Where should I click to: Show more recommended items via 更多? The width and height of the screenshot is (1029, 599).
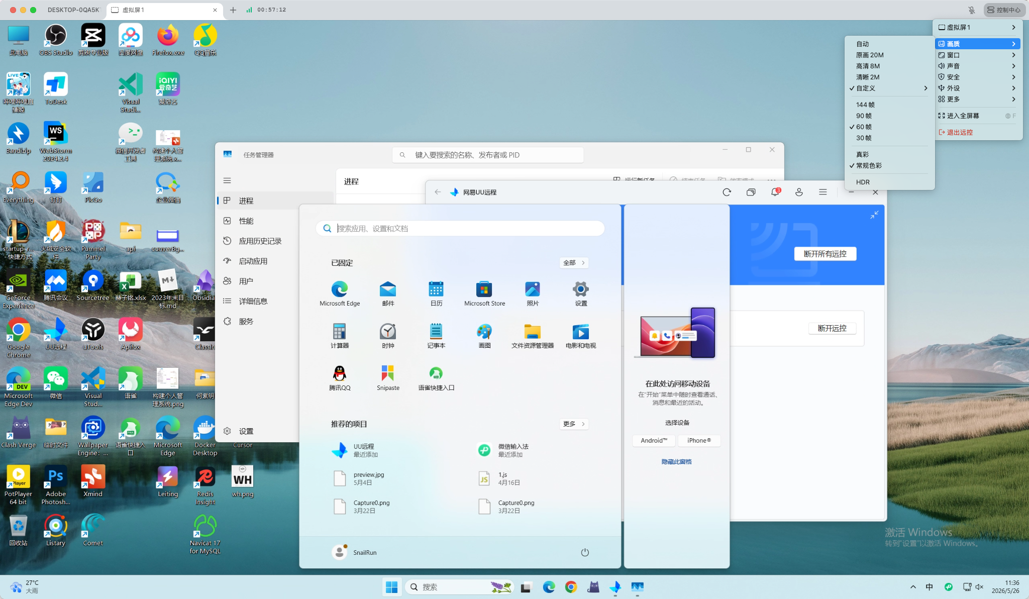click(574, 424)
